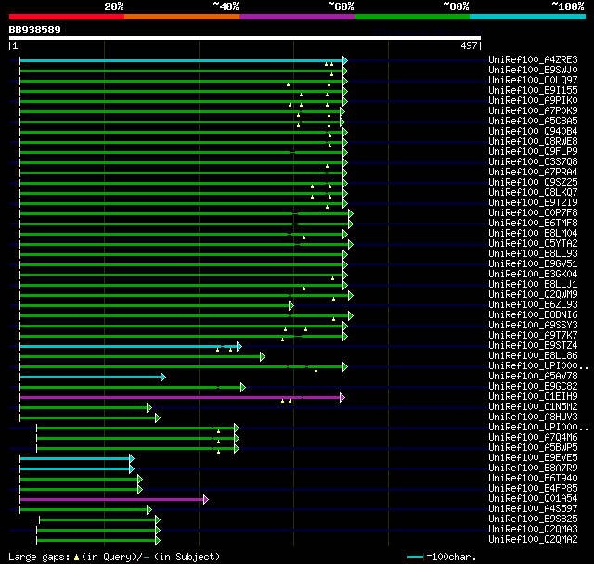Open the UniRef100_A9PIK0 hit label
The height and width of the screenshot is (564, 594).
[533, 101]
